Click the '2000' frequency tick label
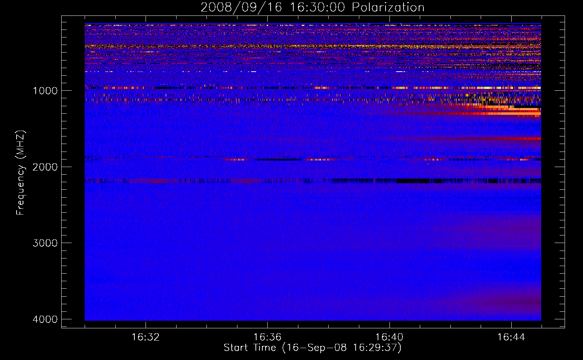Image resolution: width=583 pixels, height=360 pixels. point(45,167)
